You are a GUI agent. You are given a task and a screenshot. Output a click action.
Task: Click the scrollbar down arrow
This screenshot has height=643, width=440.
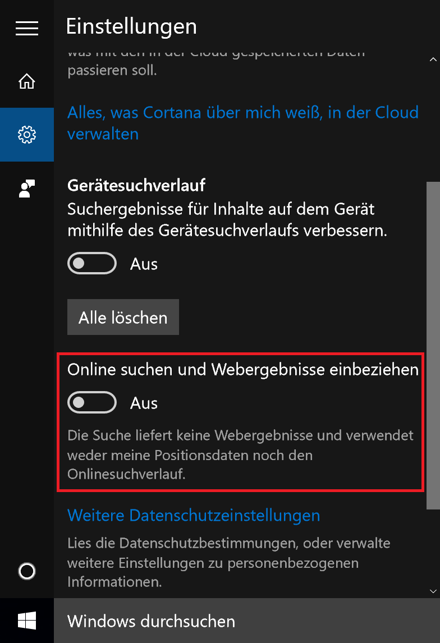click(433, 591)
